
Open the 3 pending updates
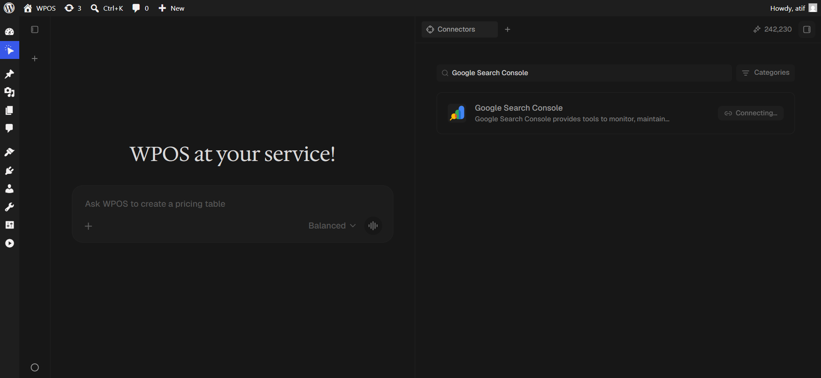click(73, 8)
